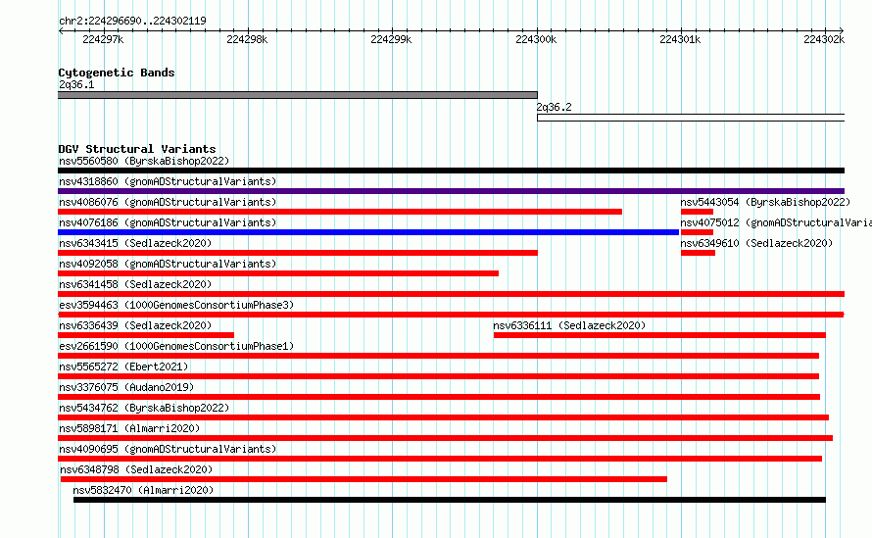
Task: Click the 224302k ruler tick label
Action: 824,39
